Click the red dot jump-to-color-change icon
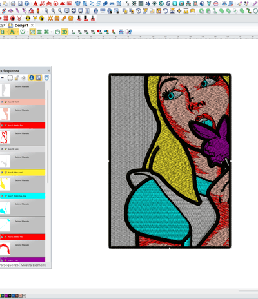258x299 pixels. pos(99,32)
